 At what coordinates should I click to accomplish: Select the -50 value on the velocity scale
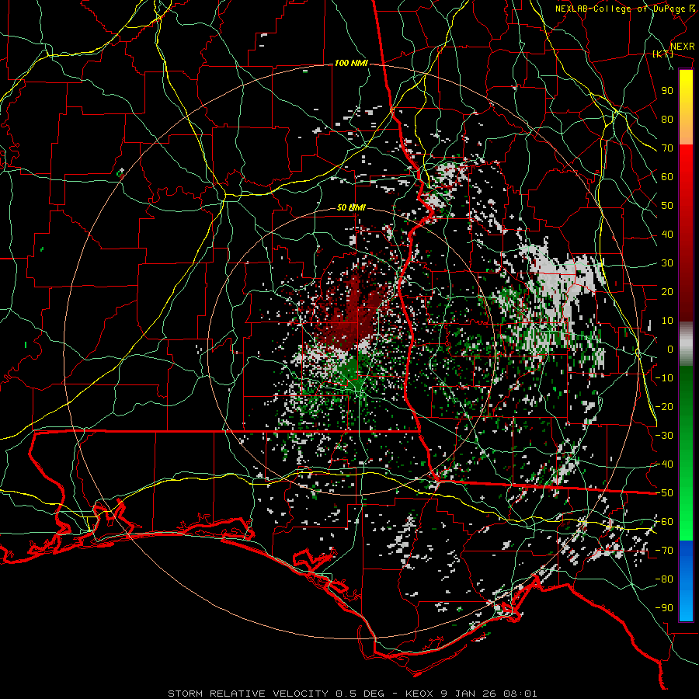[664, 493]
